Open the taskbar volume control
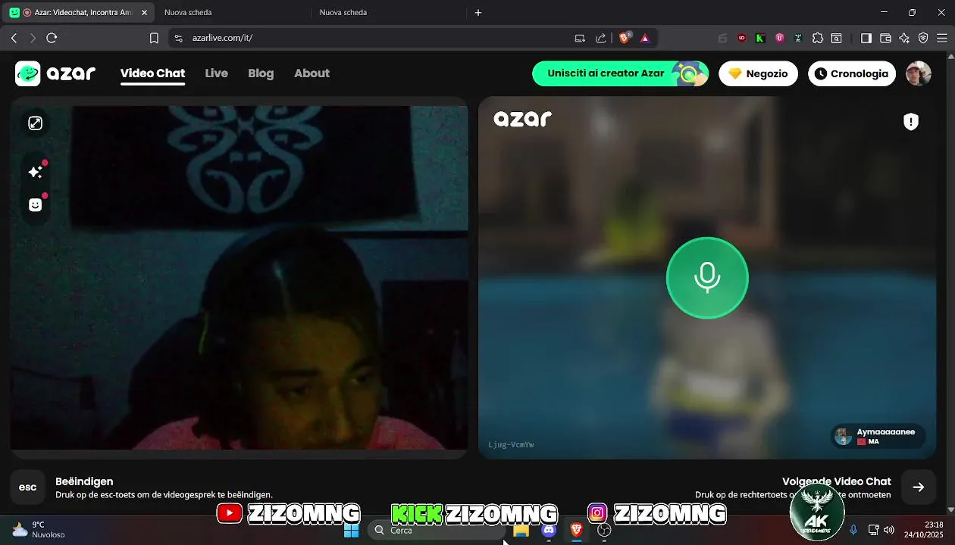The width and height of the screenshot is (955, 545). click(889, 530)
